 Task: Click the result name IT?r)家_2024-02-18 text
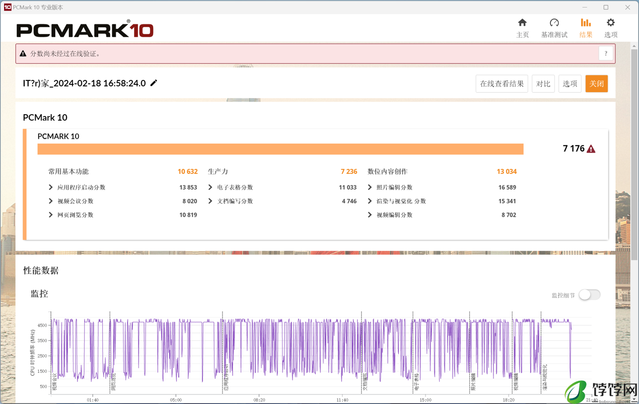84,83
